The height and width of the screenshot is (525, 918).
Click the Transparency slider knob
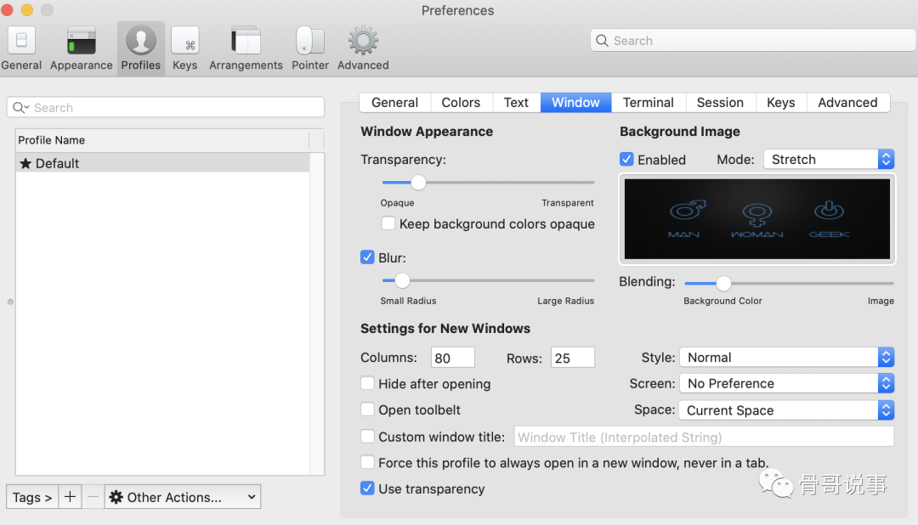point(418,183)
